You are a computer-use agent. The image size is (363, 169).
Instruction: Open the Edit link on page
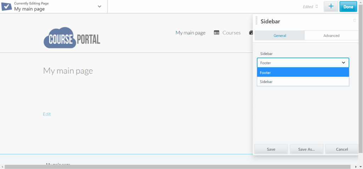coord(47,114)
